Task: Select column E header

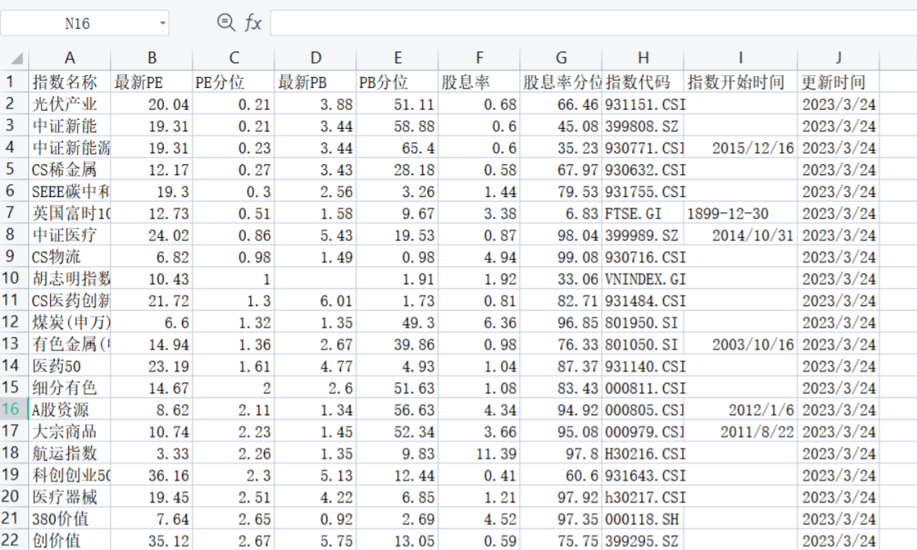Action: pyautogui.click(x=397, y=58)
